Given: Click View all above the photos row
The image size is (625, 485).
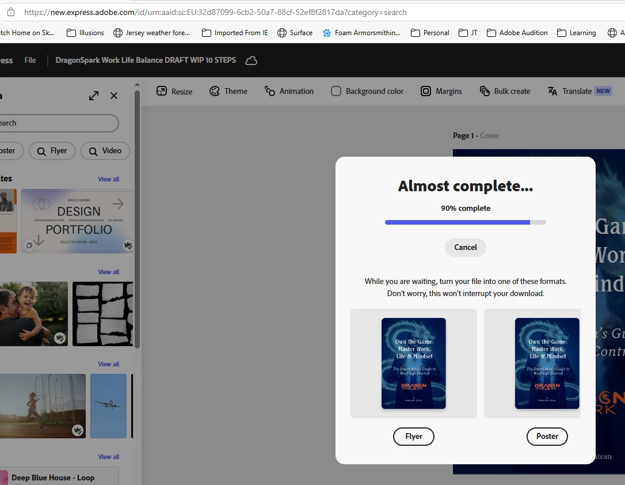Looking at the screenshot, I should point(108,272).
